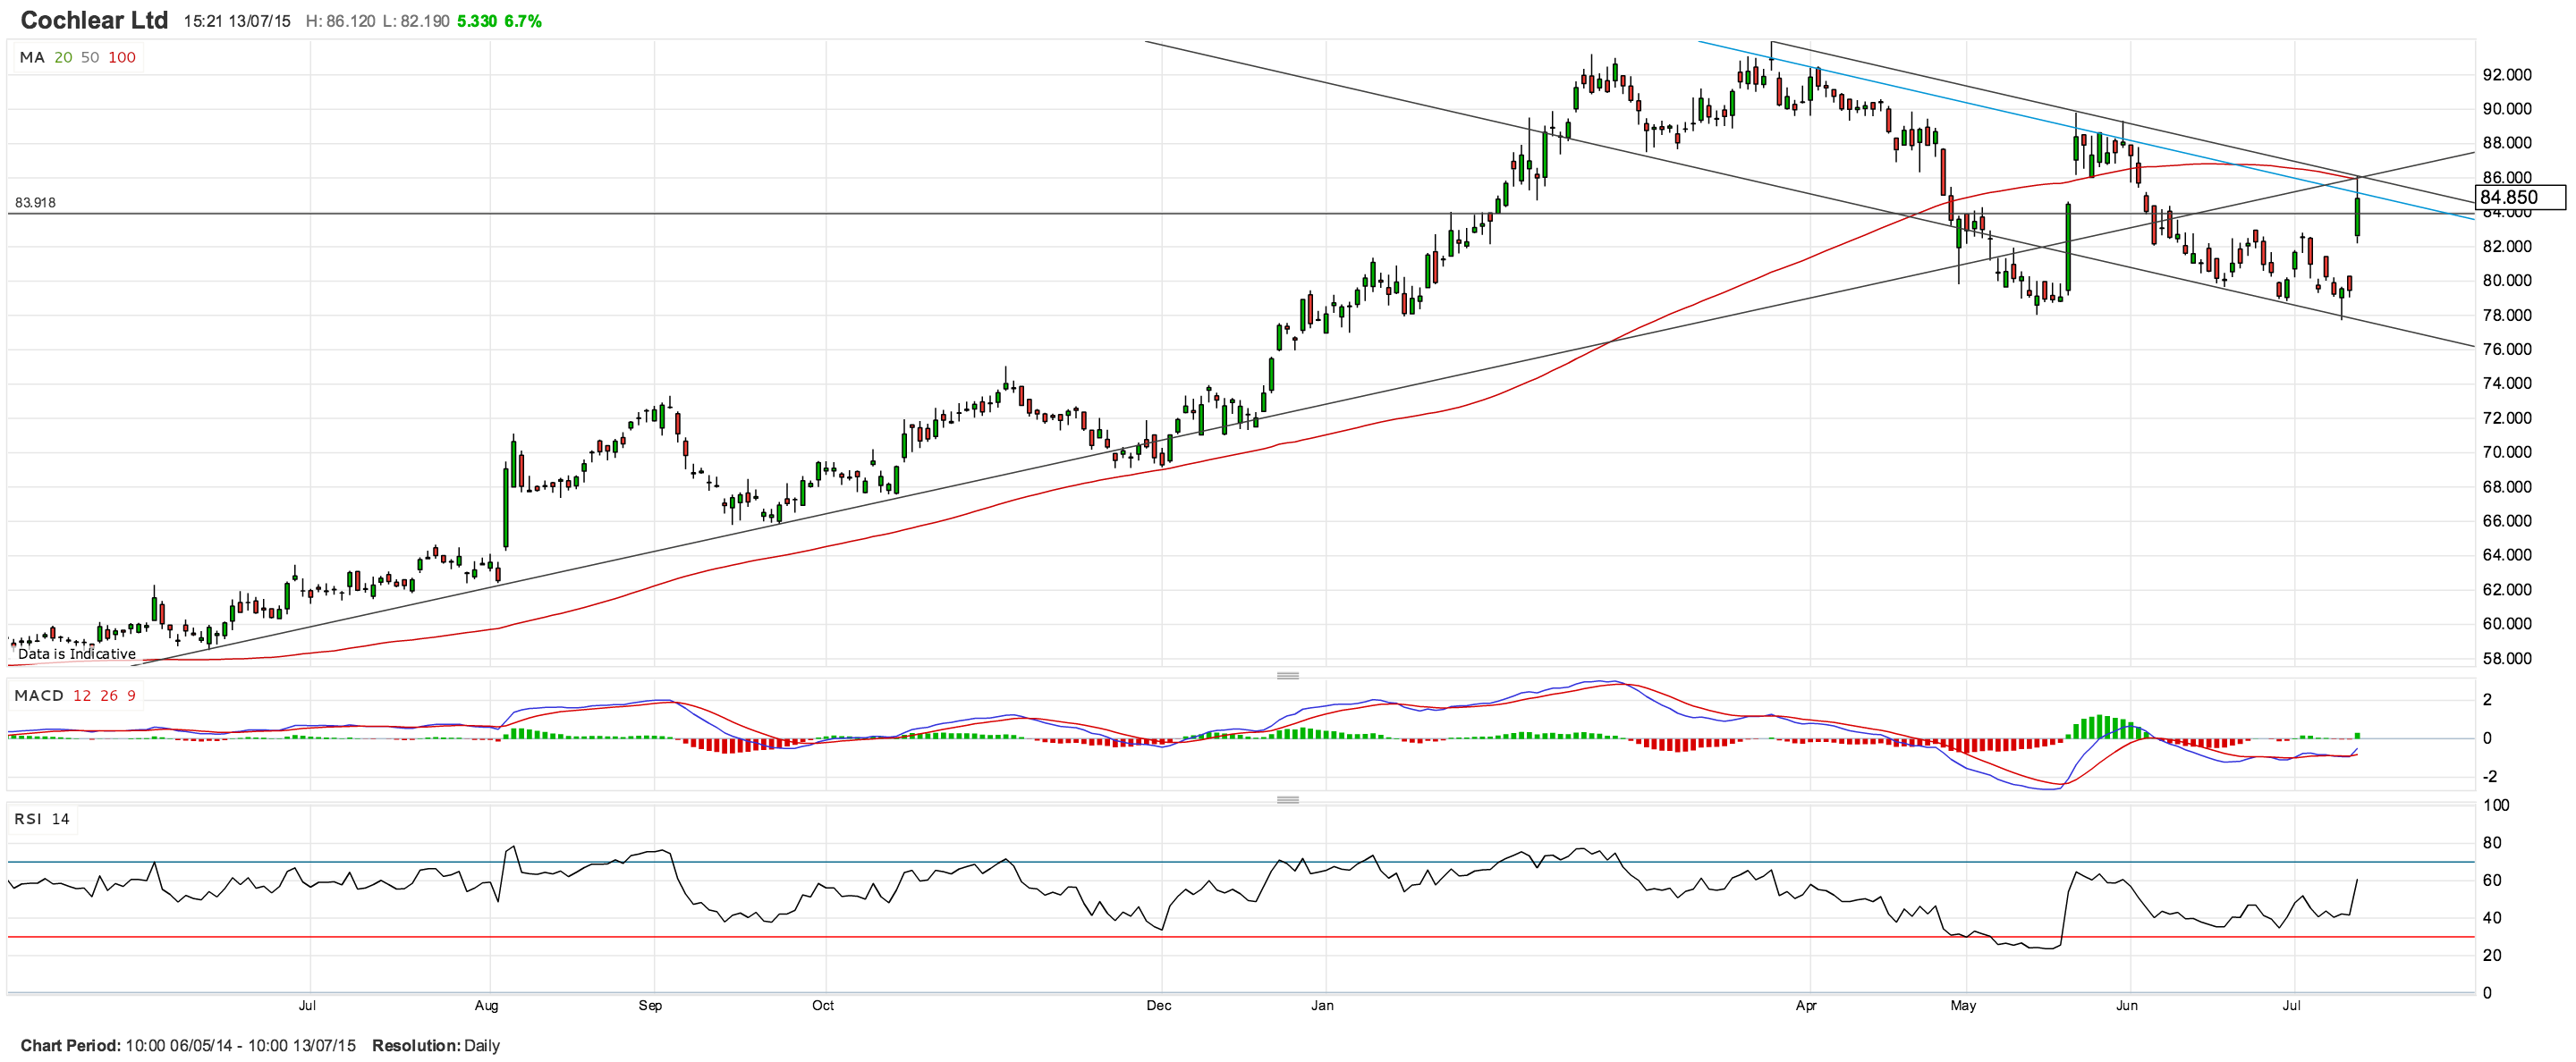Viewport: 2576px width, 1062px height.
Task: Click the May label on time axis
Action: pos(1963,1006)
